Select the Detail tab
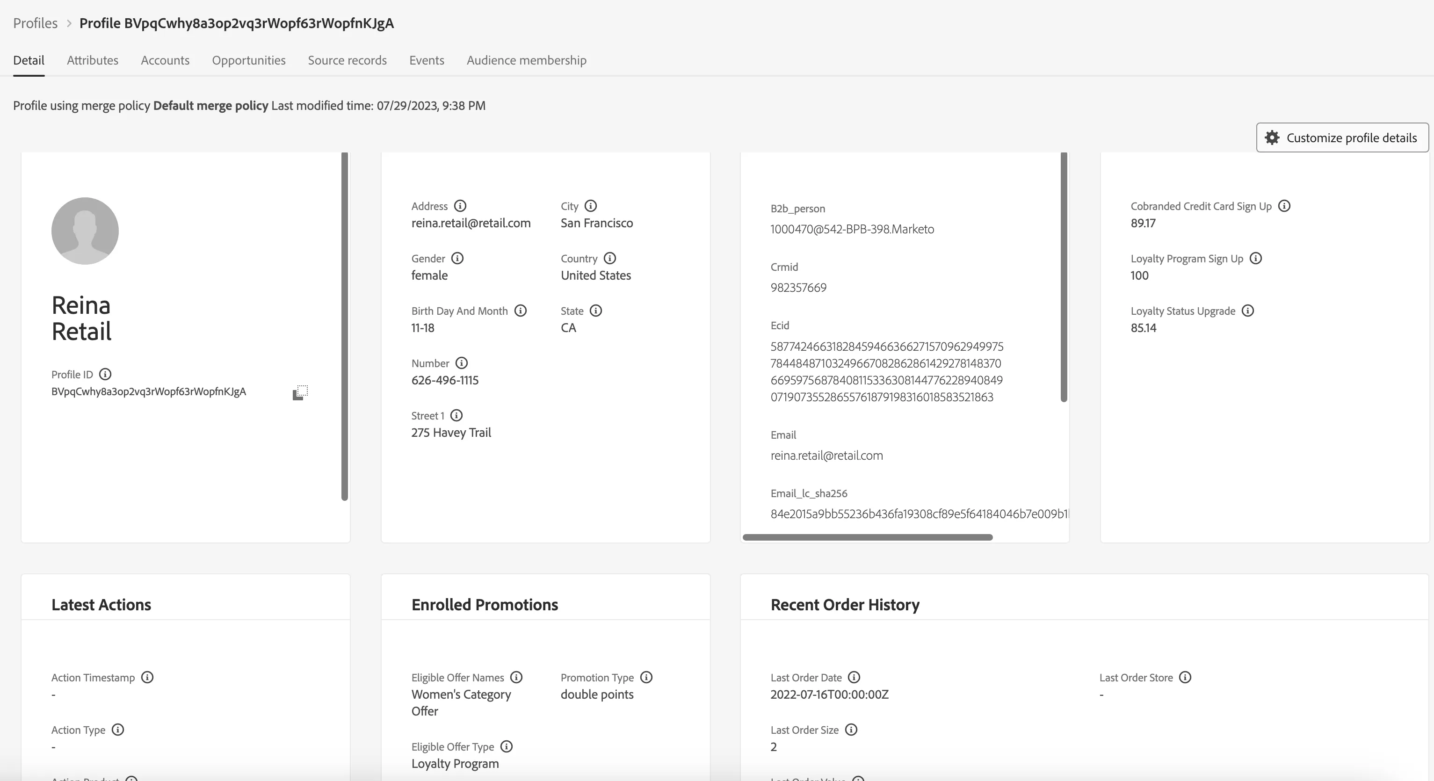1434x781 pixels. (29, 60)
